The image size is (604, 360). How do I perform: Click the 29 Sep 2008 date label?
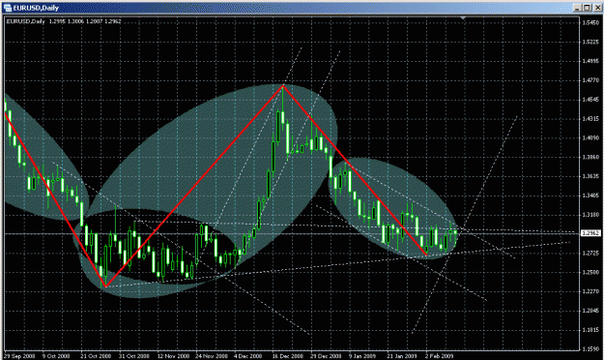click(19, 356)
